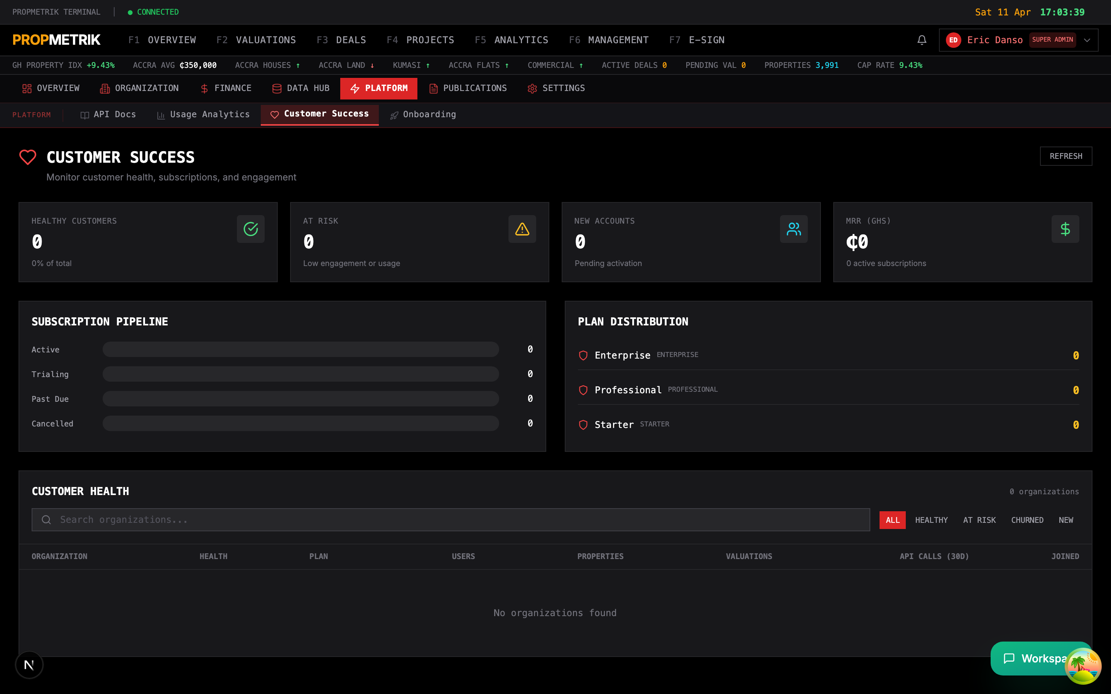
Task: Filter by NEW organizations
Action: click(x=1065, y=520)
